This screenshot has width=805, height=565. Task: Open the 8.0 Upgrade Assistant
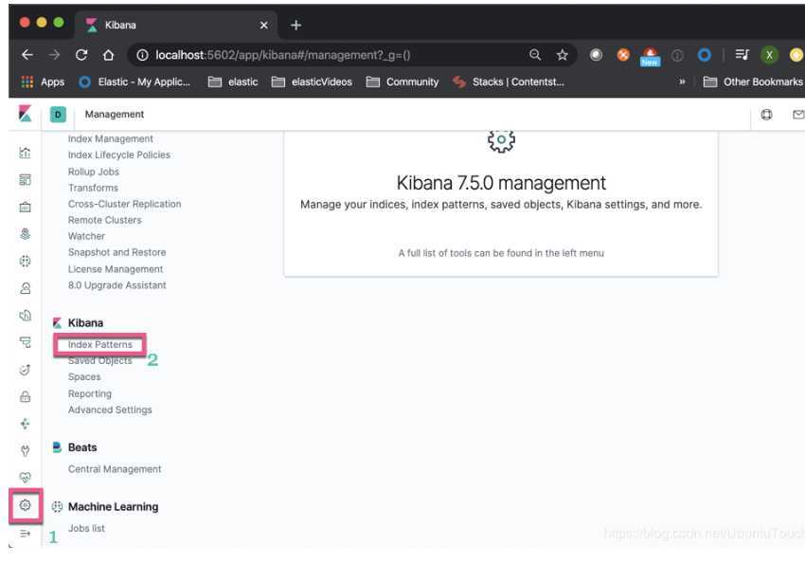[x=117, y=285]
